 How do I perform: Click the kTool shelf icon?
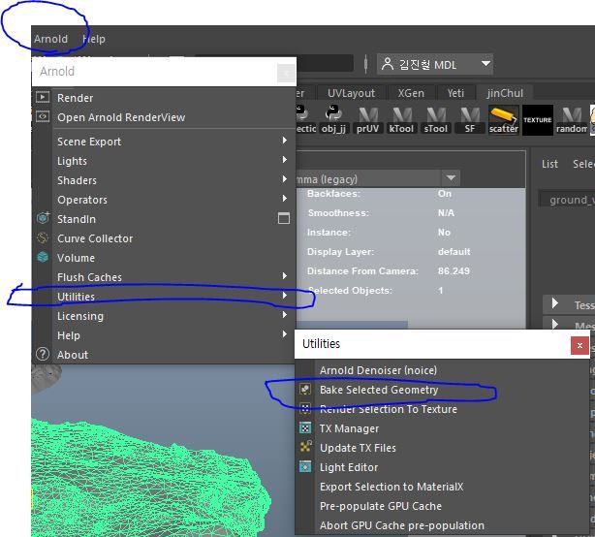[x=401, y=119]
